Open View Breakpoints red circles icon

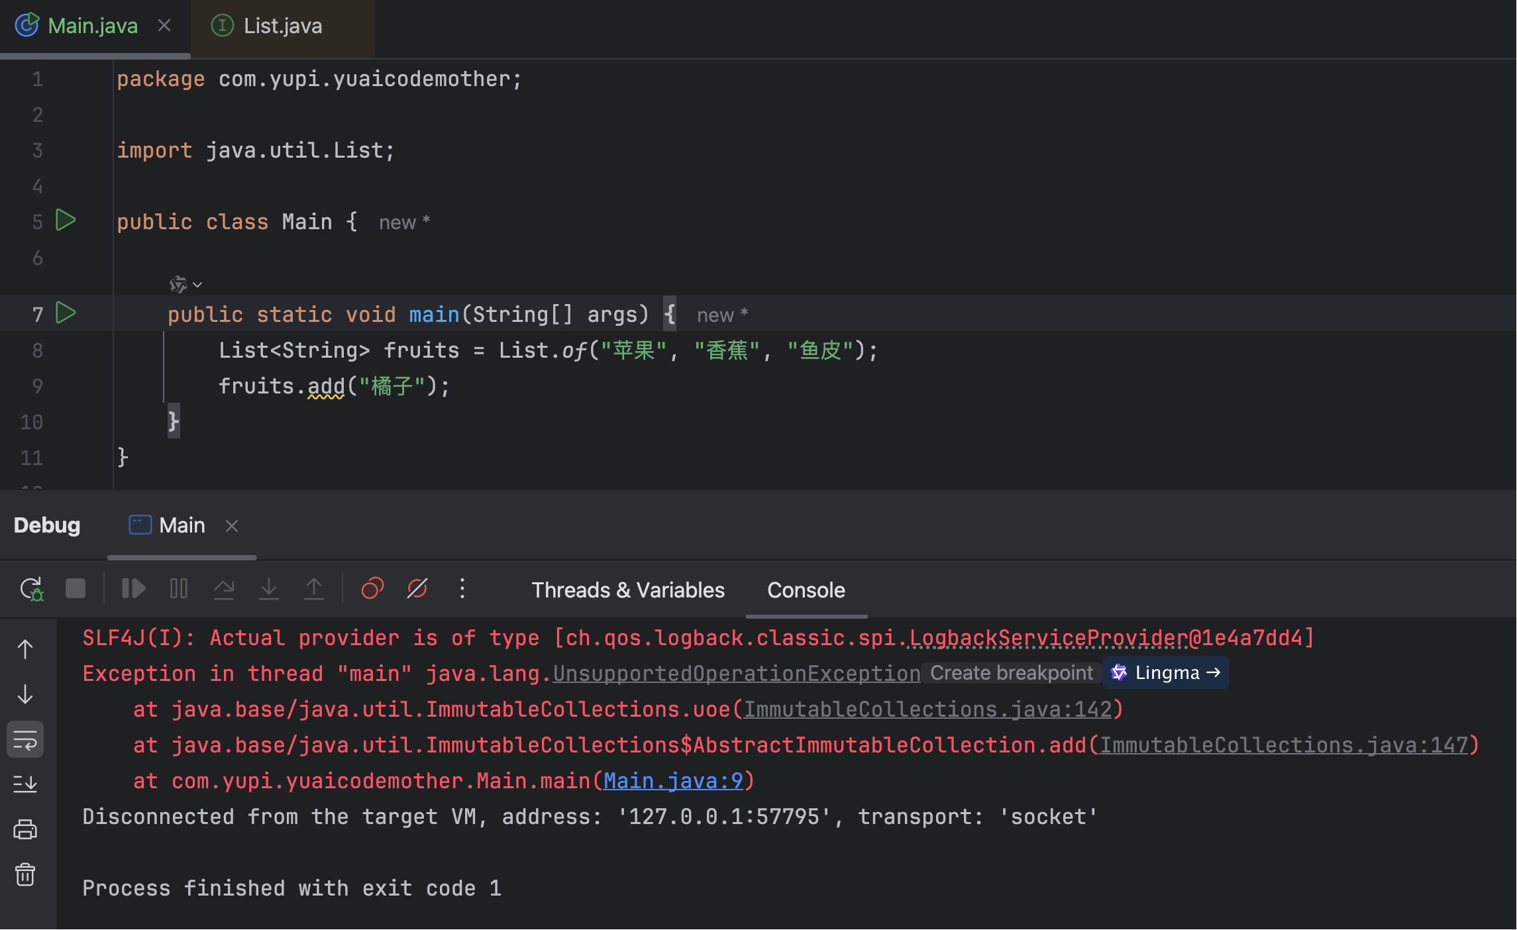[x=372, y=589]
